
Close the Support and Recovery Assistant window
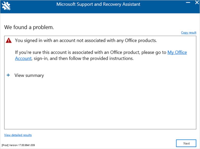(x=196, y=3)
